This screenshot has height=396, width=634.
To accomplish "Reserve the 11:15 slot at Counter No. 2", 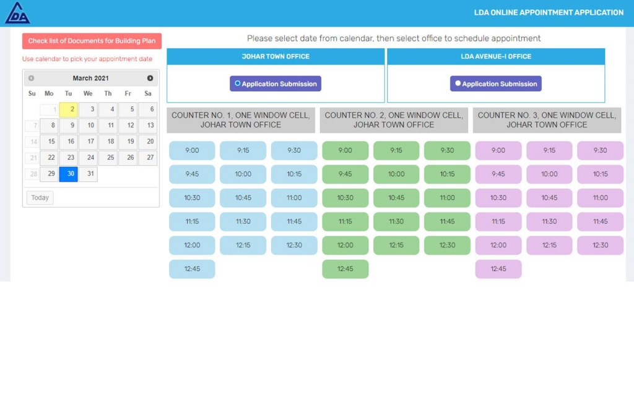I will [x=345, y=222].
